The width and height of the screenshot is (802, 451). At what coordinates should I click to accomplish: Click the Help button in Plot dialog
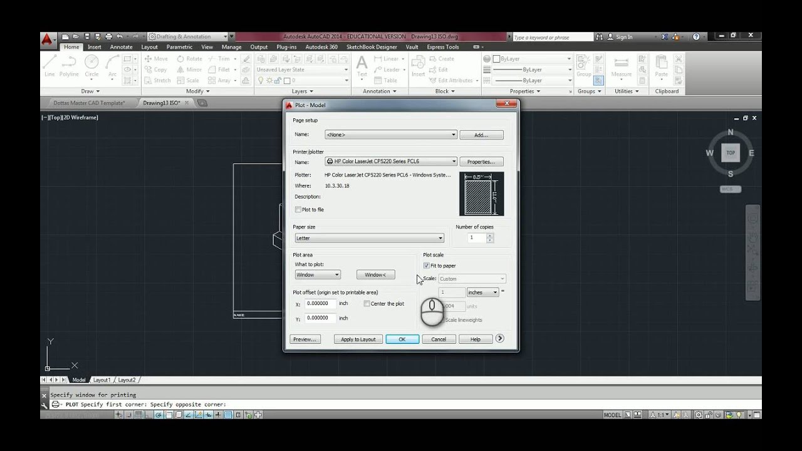pos(476,339)
